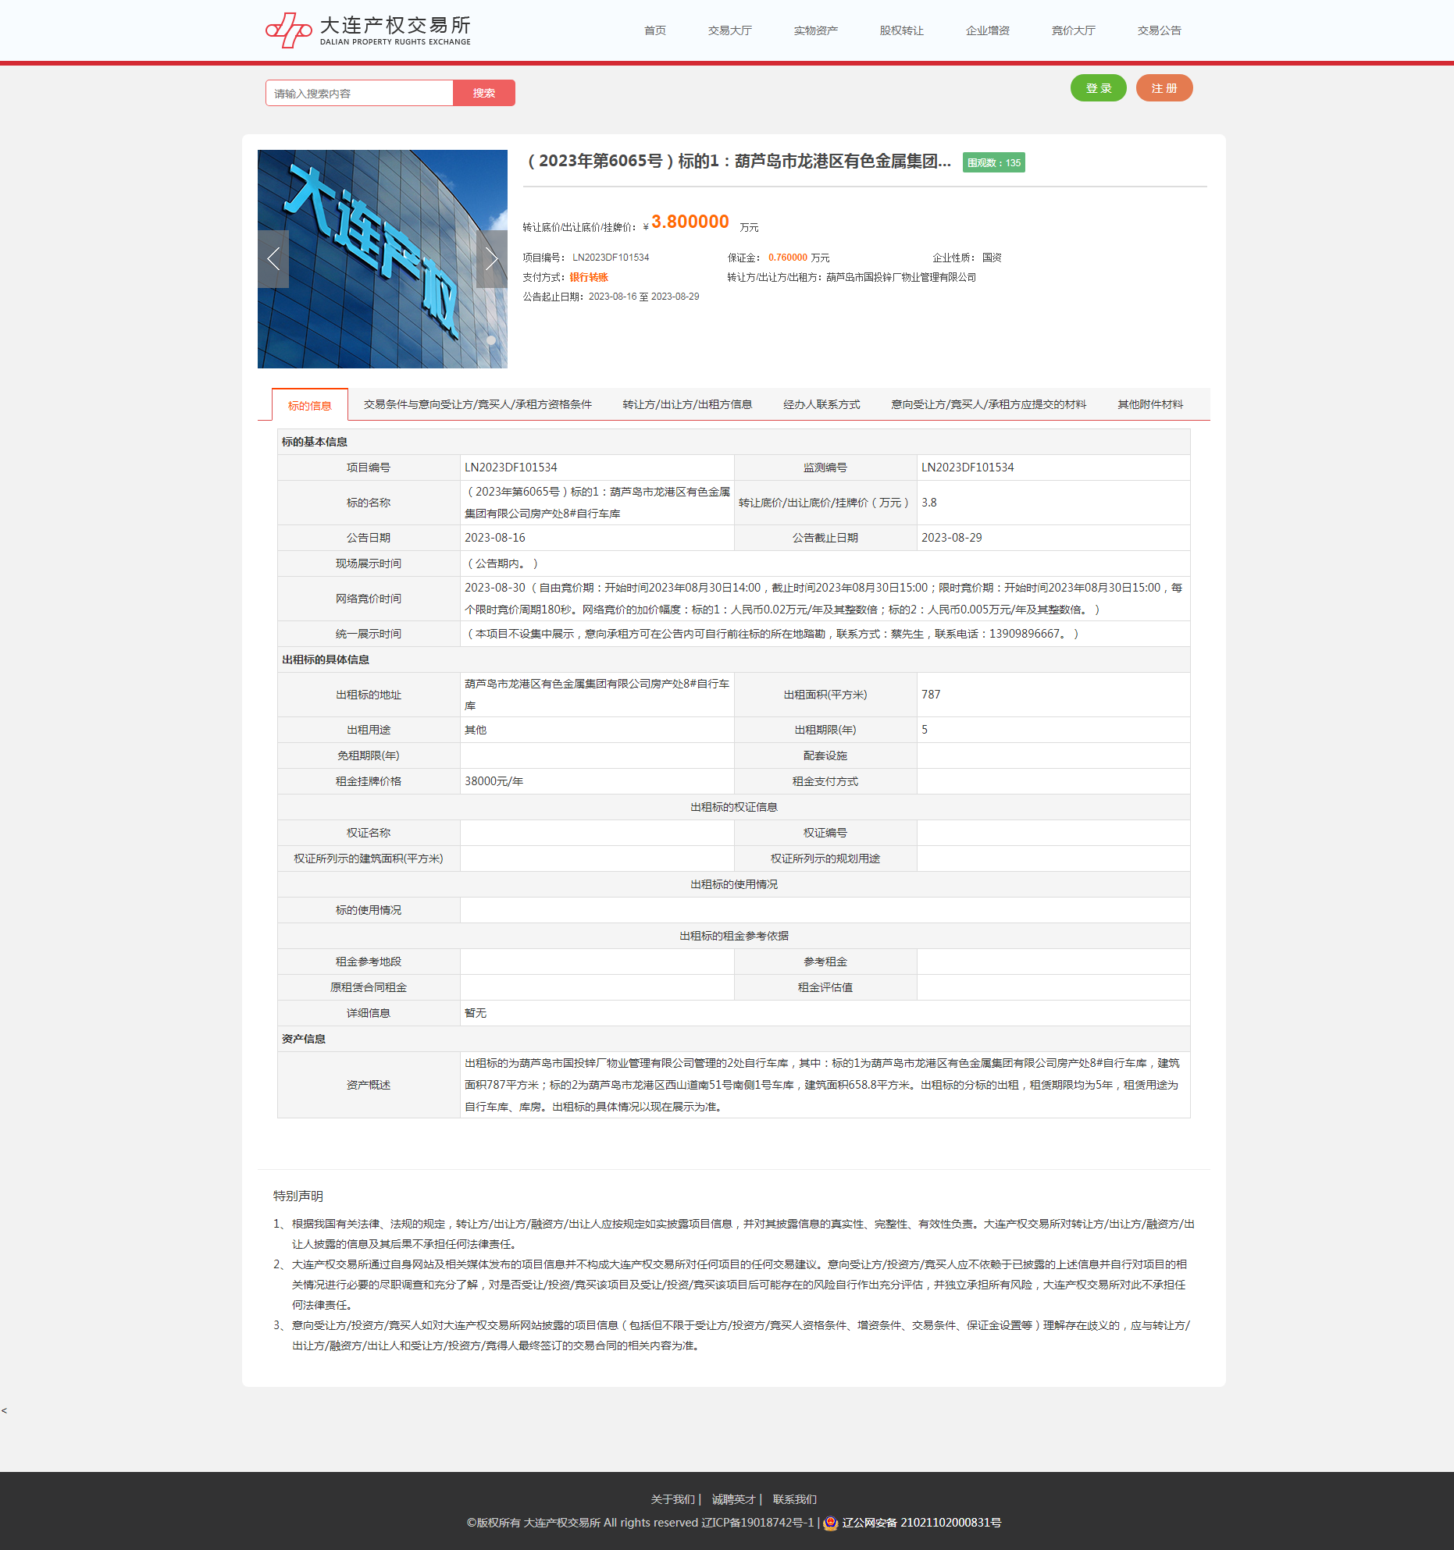Show next image with right carousel arrow
The image size is (1454, 1550).
[492, 259]
